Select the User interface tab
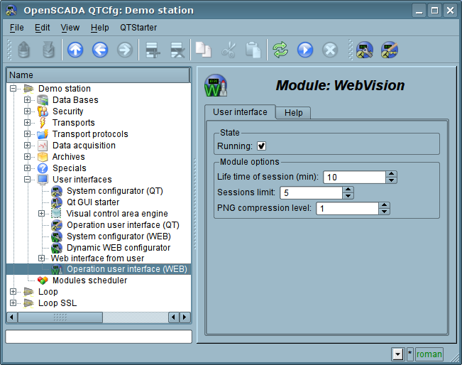462x365 pixels. point(240,112)
